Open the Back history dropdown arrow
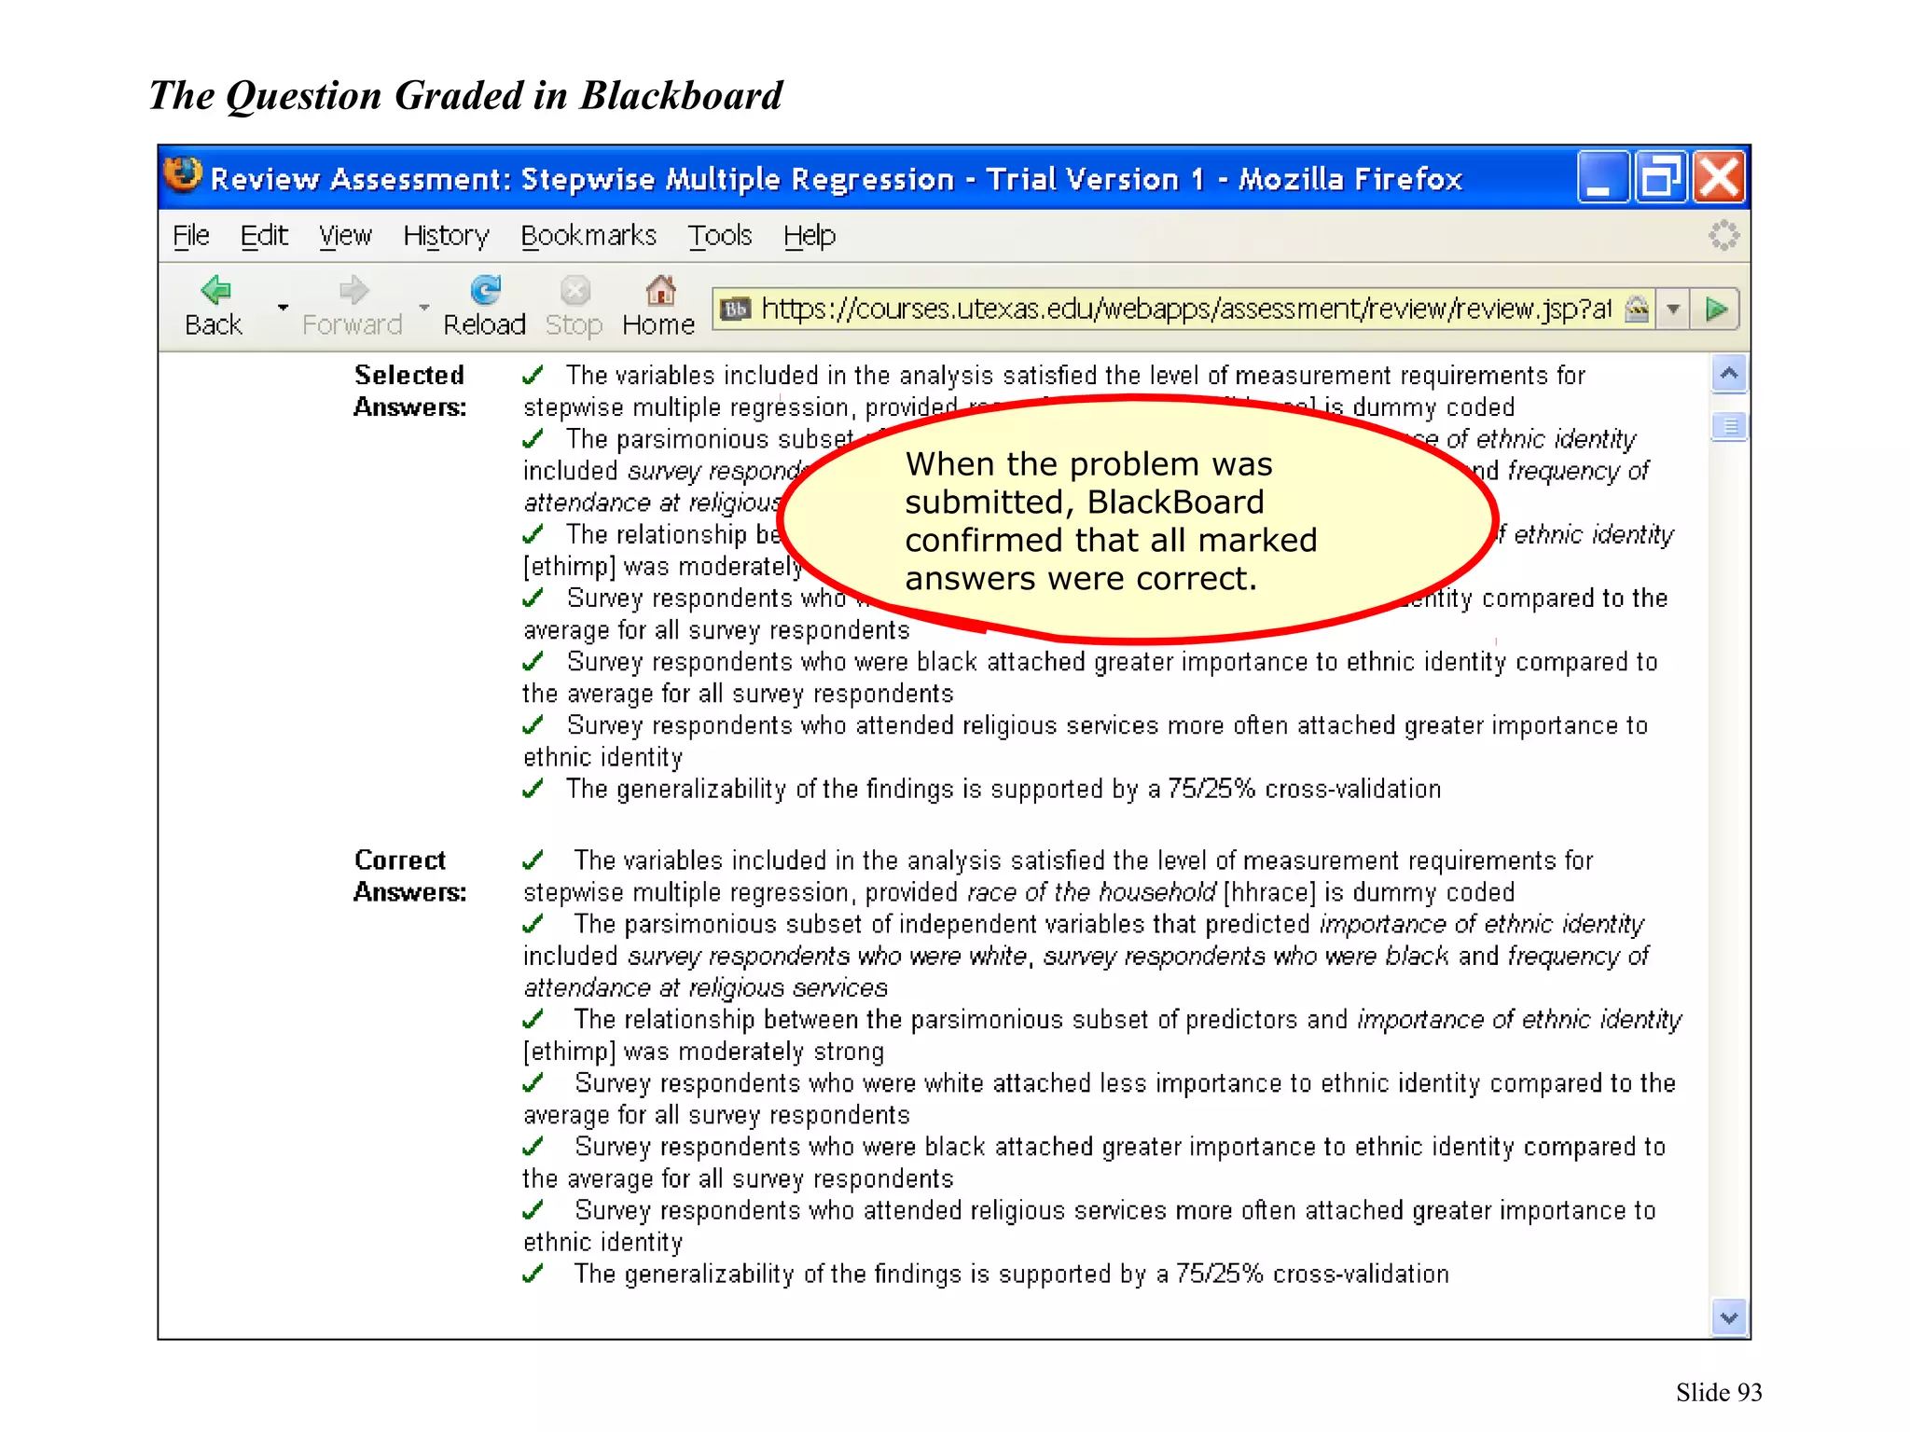 point(283,307)
